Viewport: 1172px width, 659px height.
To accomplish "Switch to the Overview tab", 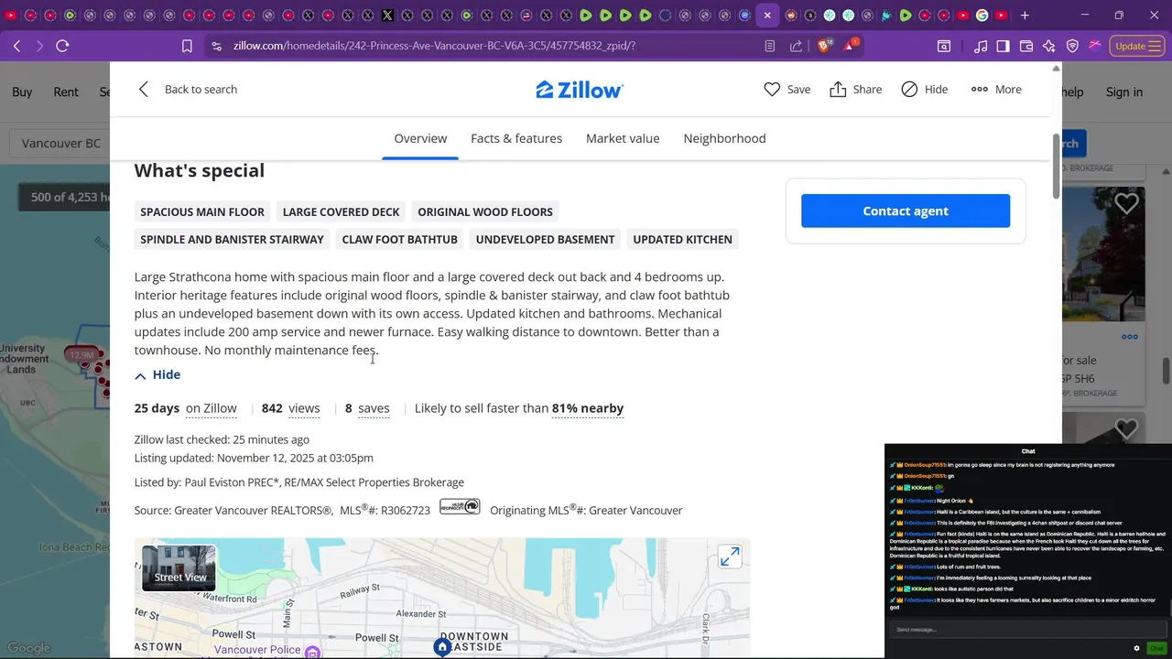I will point(420,138).
